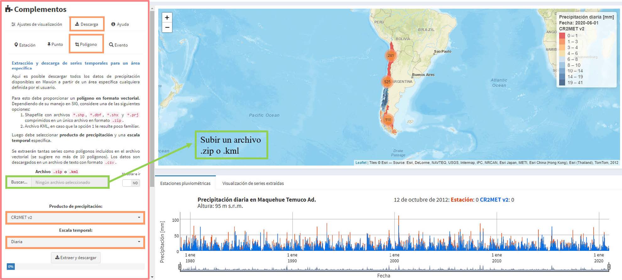Open the Ayuda help tab

pyautogui.click(x=120, y=24)
